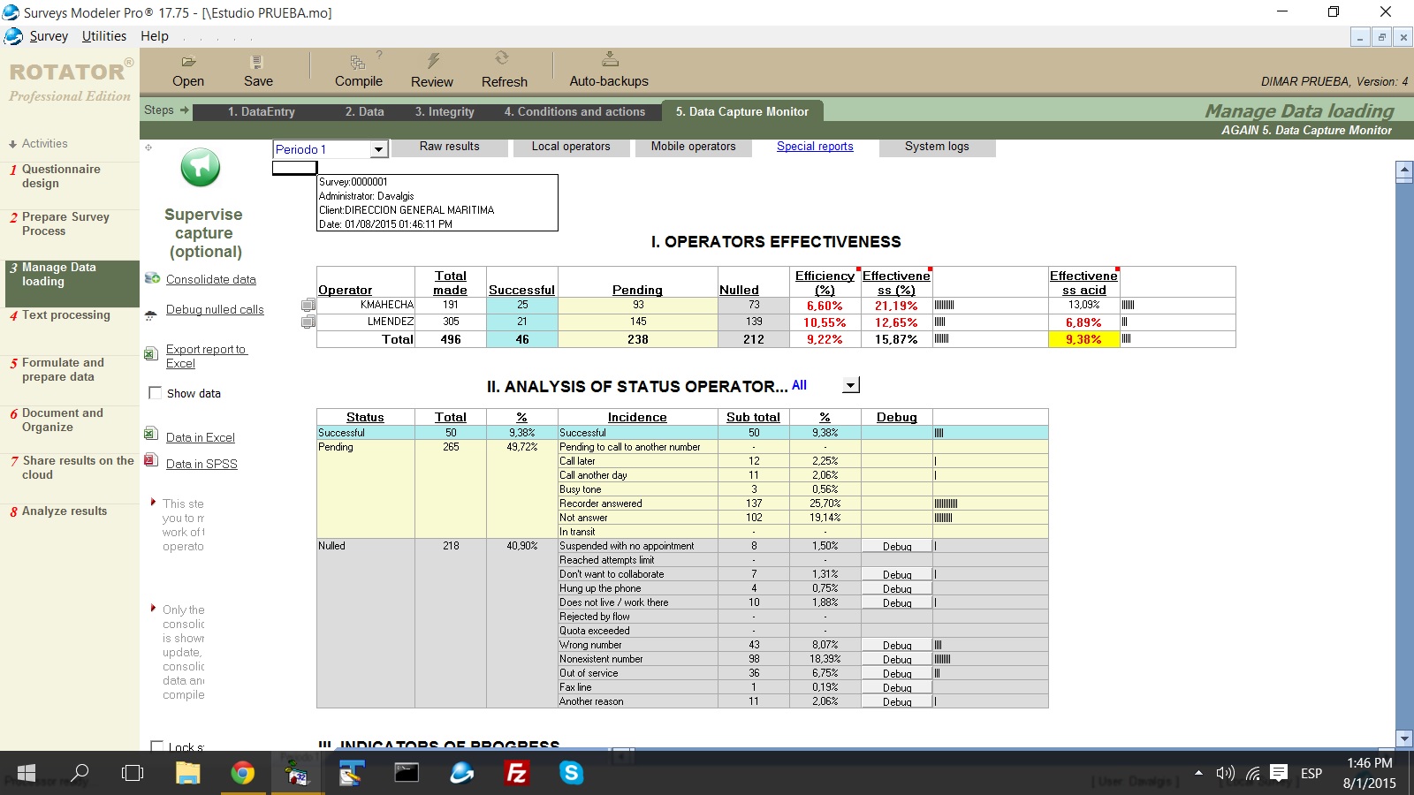
Task: Click the vertical scrollbar down arrow
Action: pyautogui.click(x=1403, y=738)
